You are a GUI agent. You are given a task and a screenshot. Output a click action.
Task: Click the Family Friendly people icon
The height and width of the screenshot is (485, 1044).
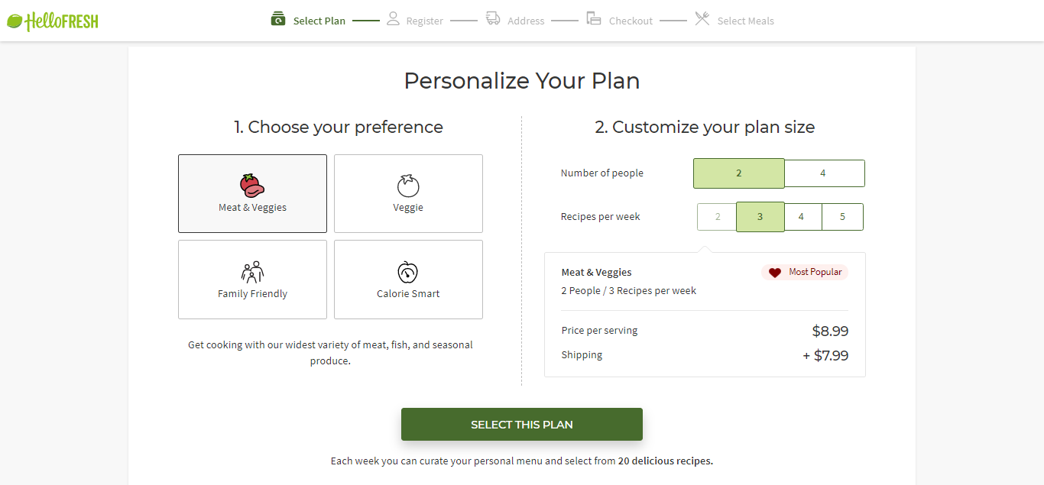pyautogui.click(x=252, y=272)
